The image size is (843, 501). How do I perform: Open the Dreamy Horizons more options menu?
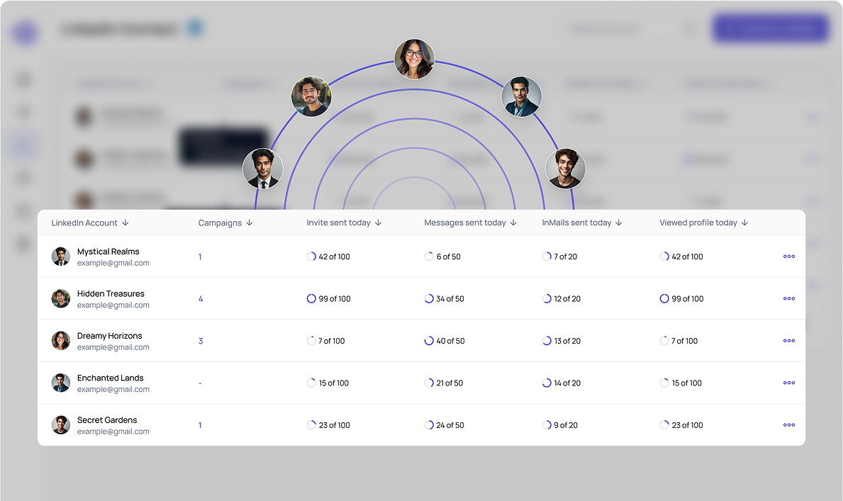(788, 341)
